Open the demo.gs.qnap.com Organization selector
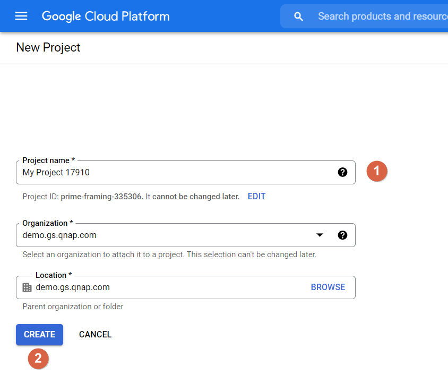The image size is (448, 373). pos(159,235)
